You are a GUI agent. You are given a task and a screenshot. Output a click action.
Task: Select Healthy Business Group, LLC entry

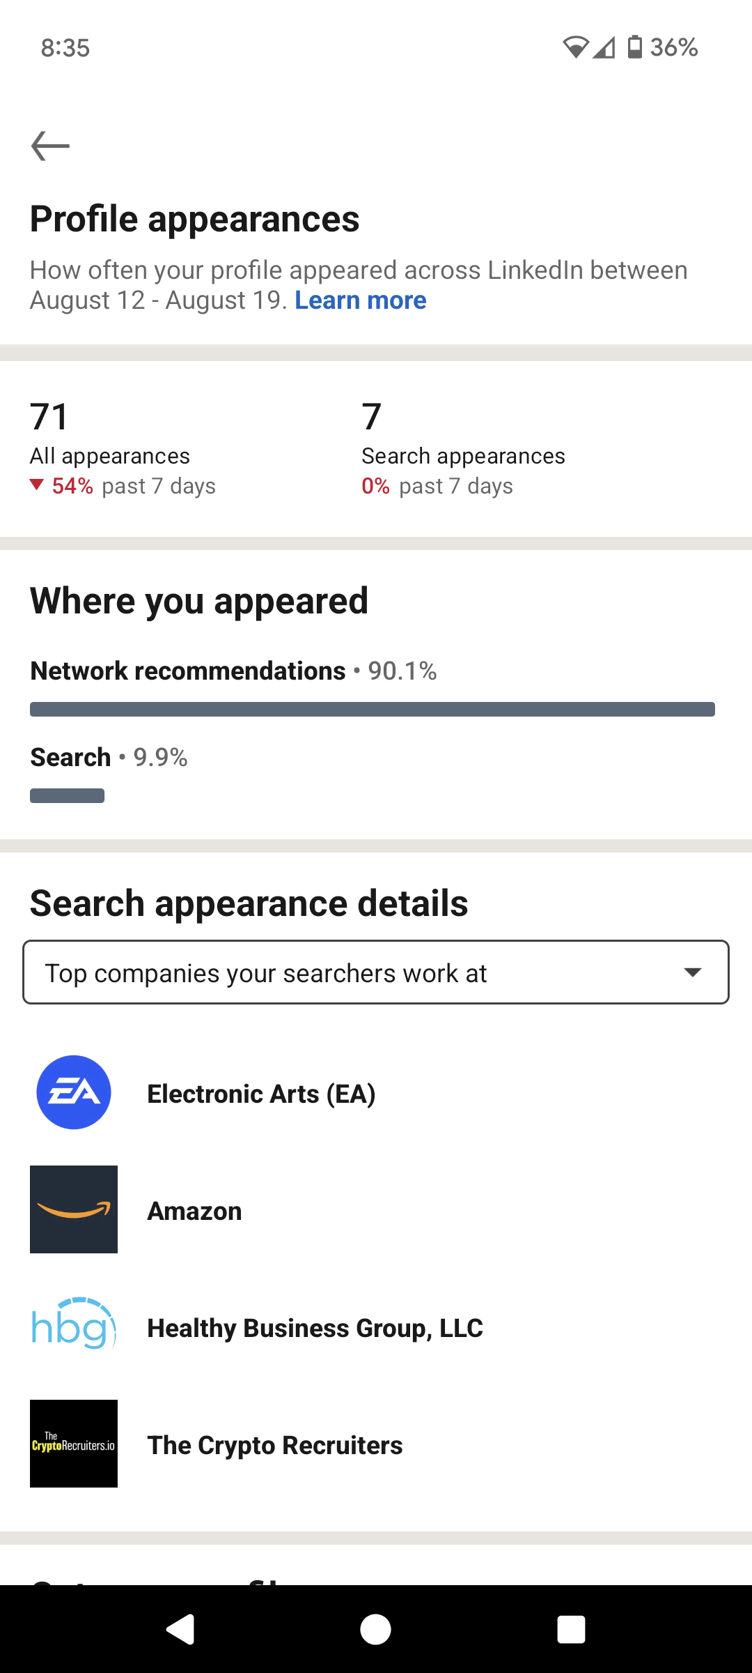[x=315, y=1328]
